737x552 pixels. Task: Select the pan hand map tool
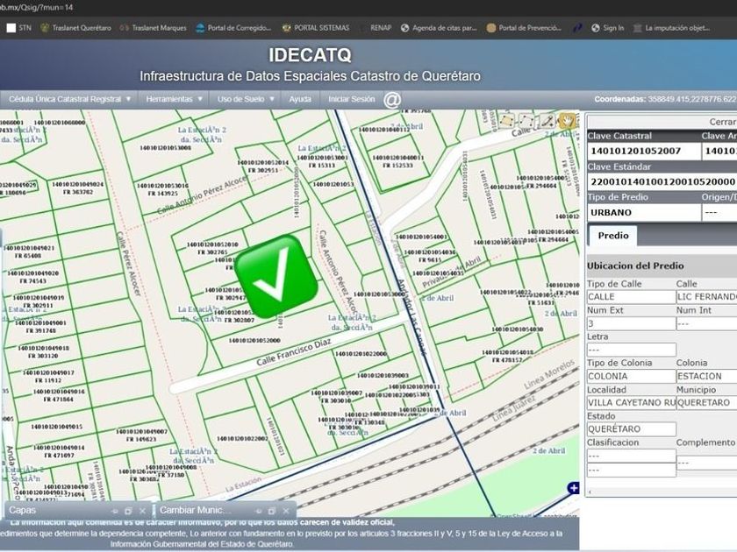(567, 121)
